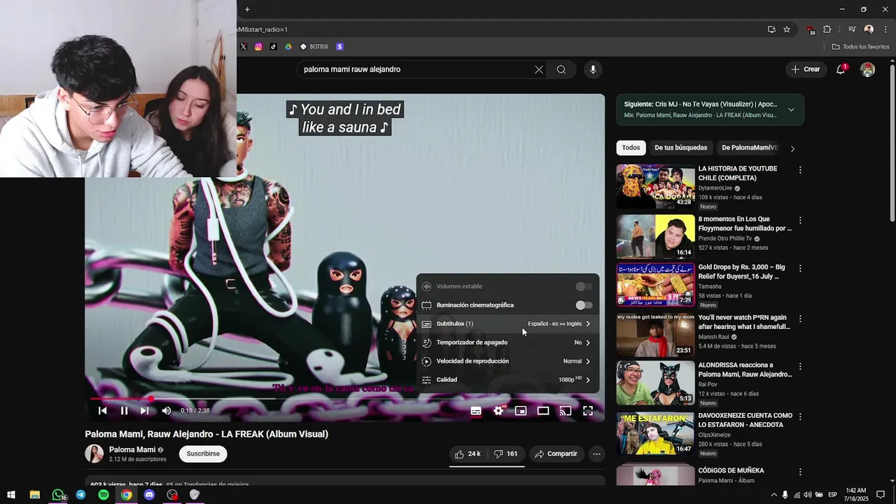
Task: Expand the Siguiente mix playlist panel
Action: point(791,110)
